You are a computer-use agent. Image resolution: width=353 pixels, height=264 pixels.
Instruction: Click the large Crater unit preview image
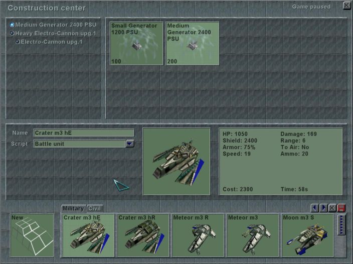176,161
